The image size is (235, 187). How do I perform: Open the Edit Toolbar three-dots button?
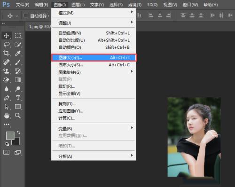tap(7, 125)
